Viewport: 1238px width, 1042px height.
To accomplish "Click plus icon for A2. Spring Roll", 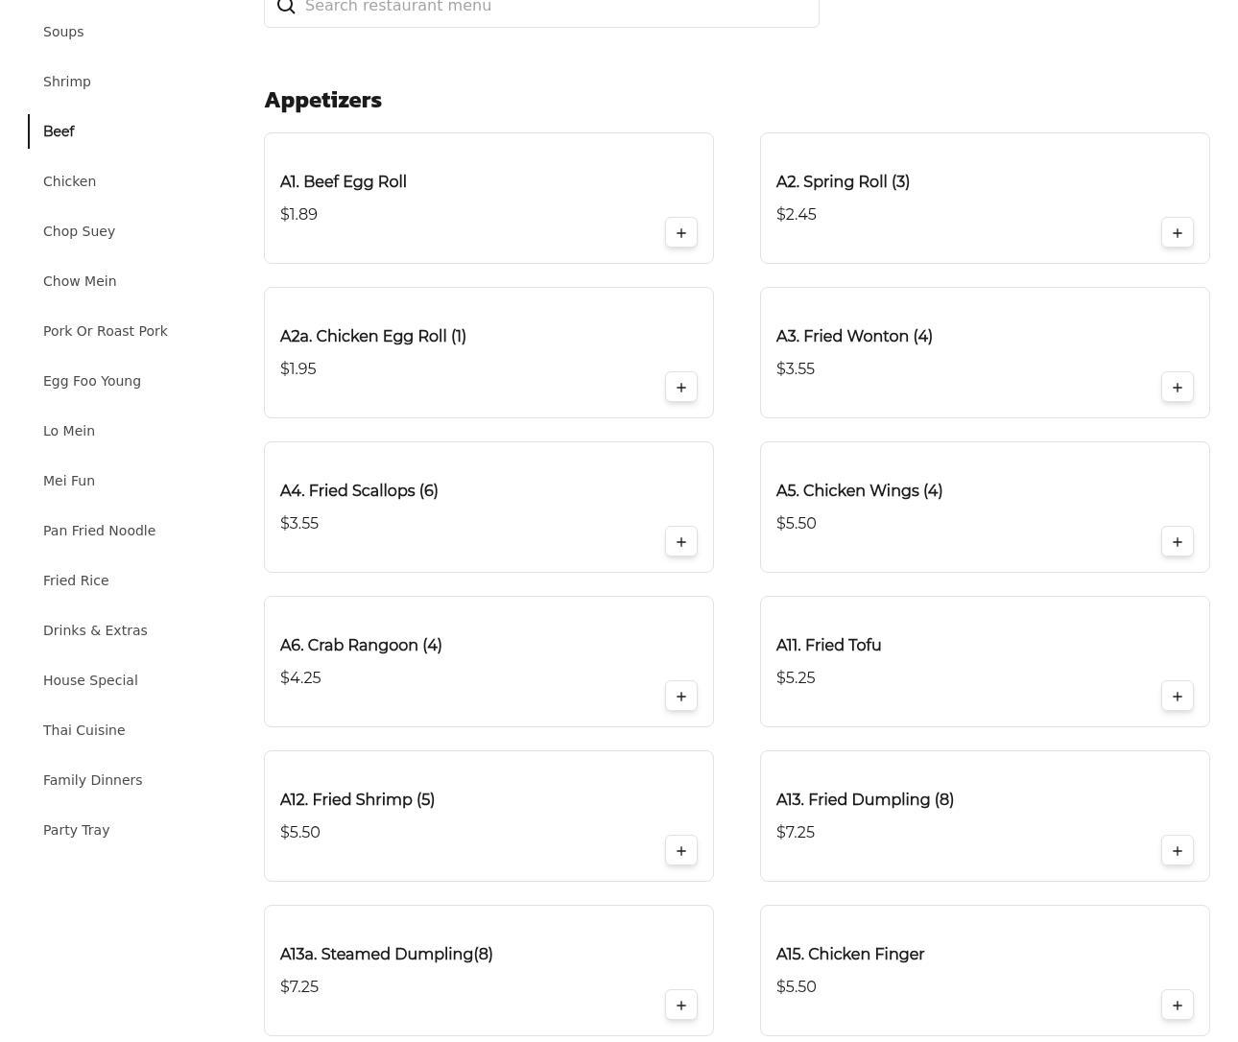I will [1178, 233].
